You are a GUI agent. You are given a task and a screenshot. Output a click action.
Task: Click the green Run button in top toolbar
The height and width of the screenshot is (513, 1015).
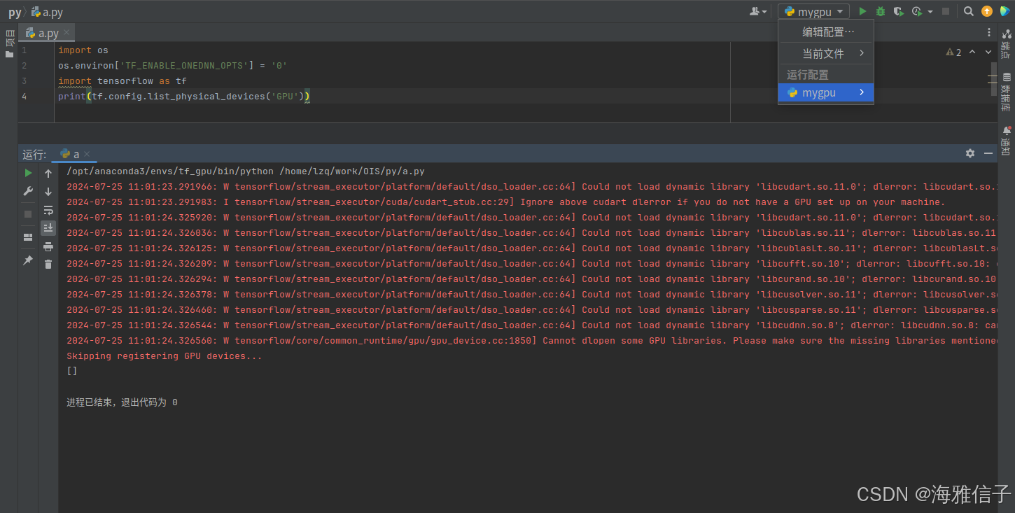862,11
